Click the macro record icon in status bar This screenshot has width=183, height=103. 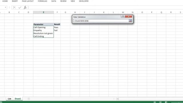[1, 102]
